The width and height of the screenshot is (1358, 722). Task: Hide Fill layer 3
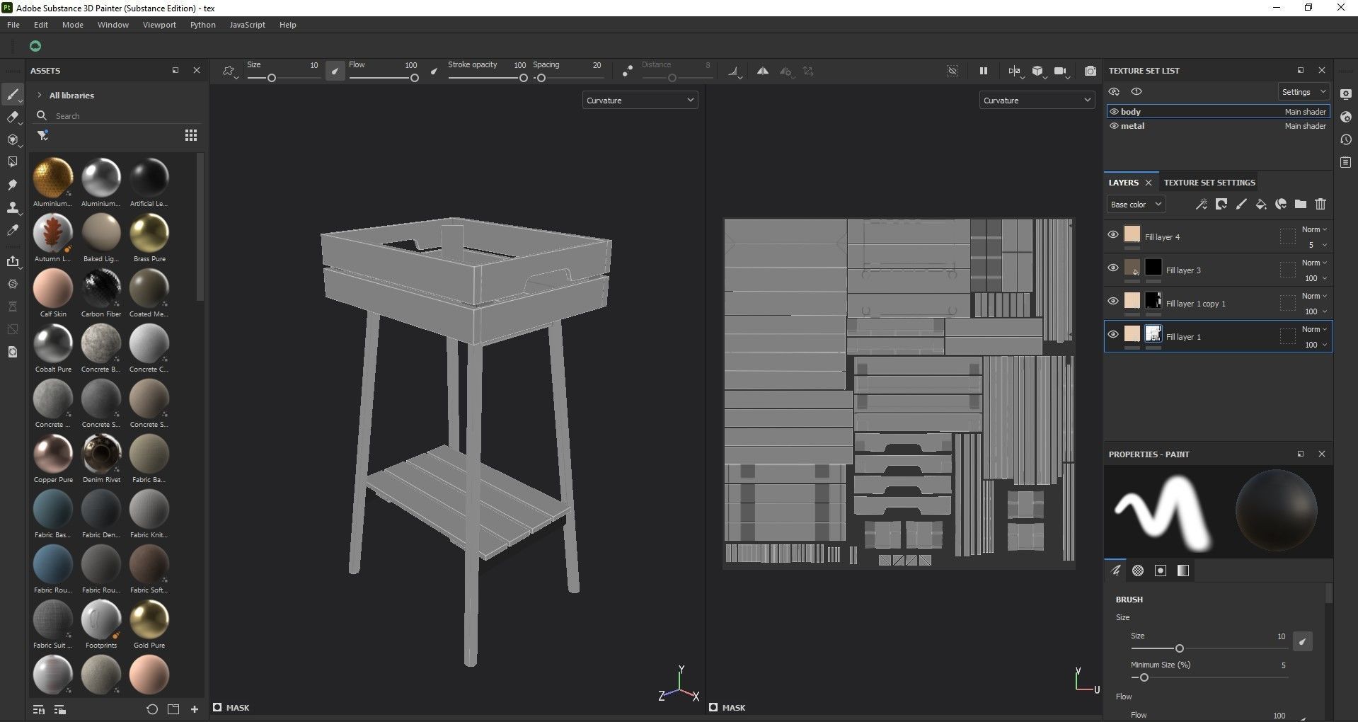[x=1113, y=268]
